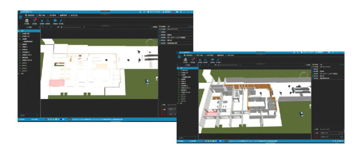
Task: Toggle the green-check option in left window's lower panel
Action: coord(162,105)
